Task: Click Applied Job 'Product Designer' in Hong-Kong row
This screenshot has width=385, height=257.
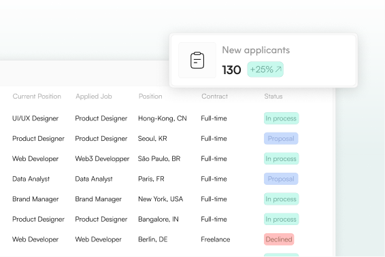Action: point(101,118)
